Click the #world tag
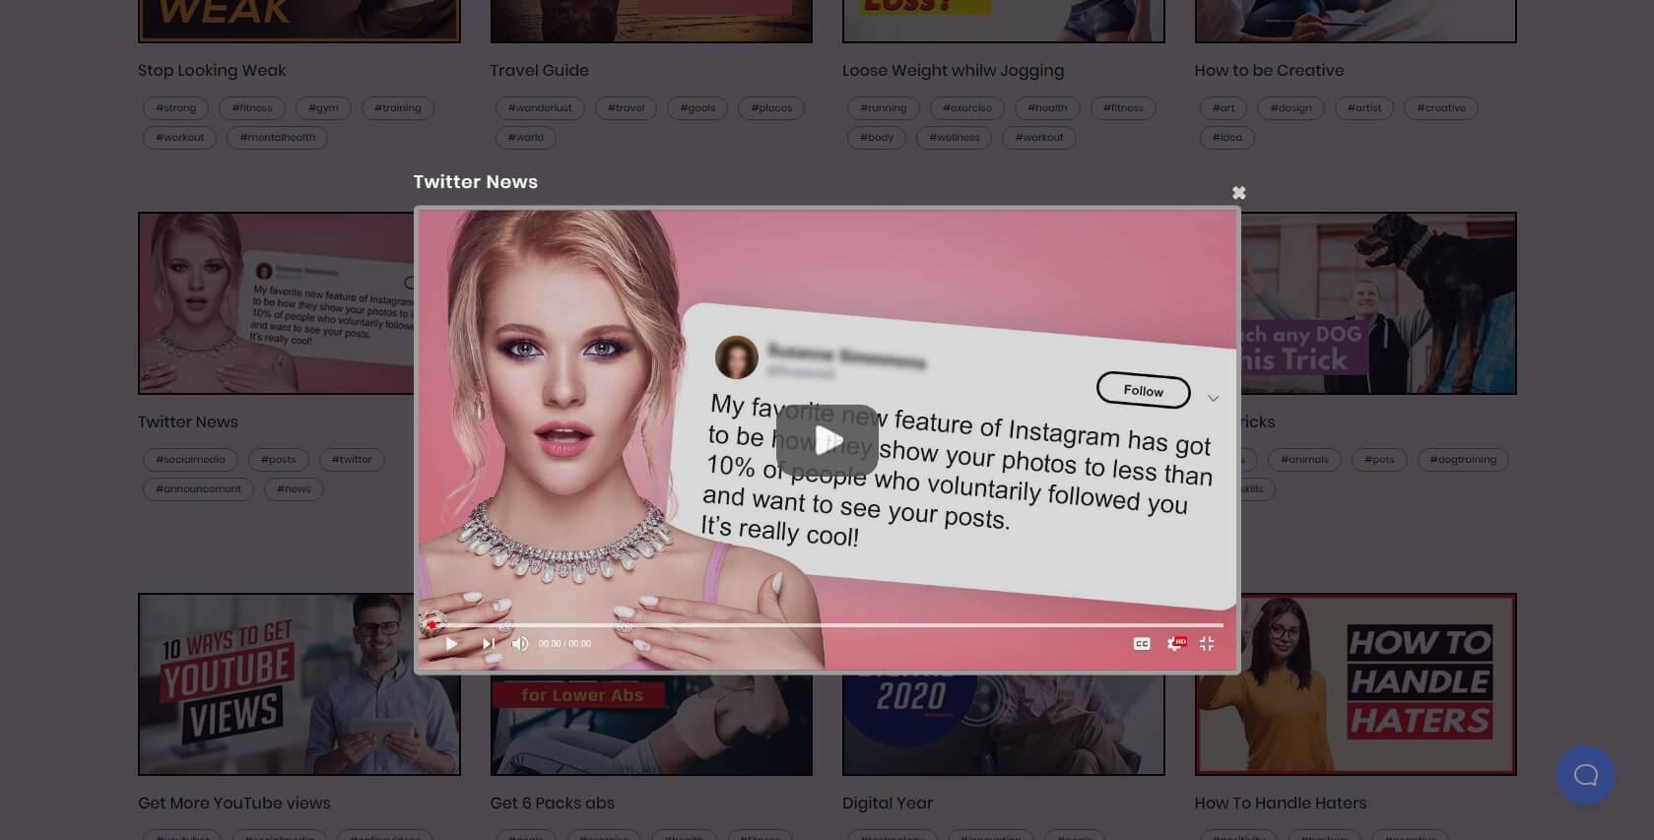This screenshot has width=1654, height=840. coord(526,138)
